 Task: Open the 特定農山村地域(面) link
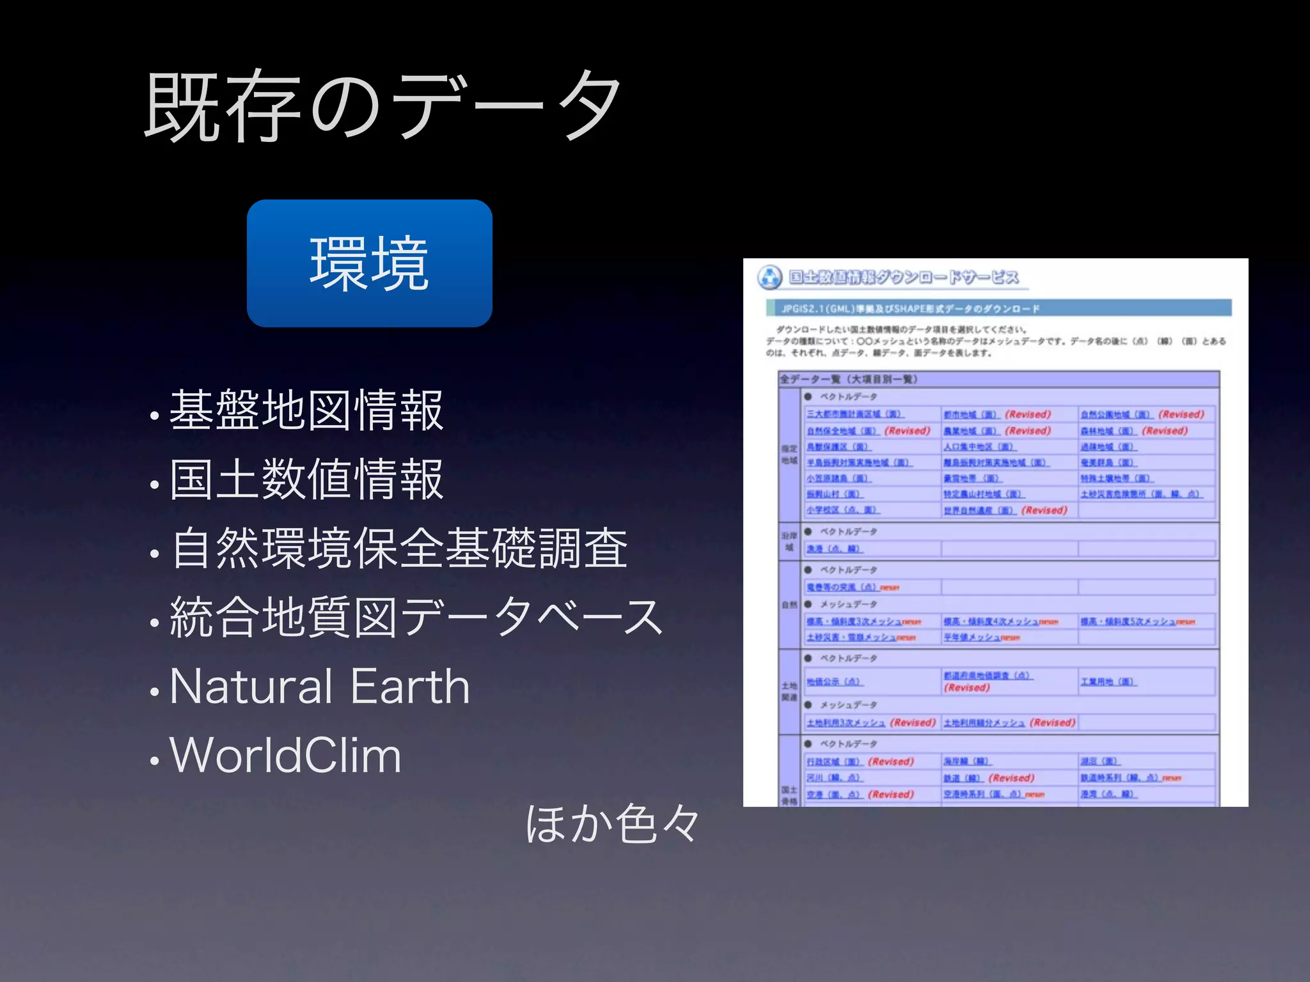[984, 494]
